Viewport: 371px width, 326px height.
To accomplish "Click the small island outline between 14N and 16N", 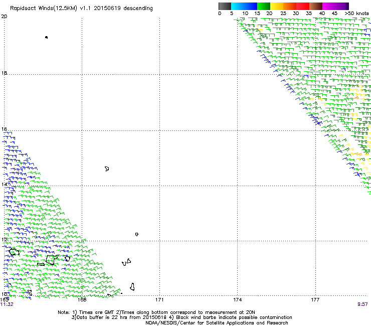I will point(107,169).
